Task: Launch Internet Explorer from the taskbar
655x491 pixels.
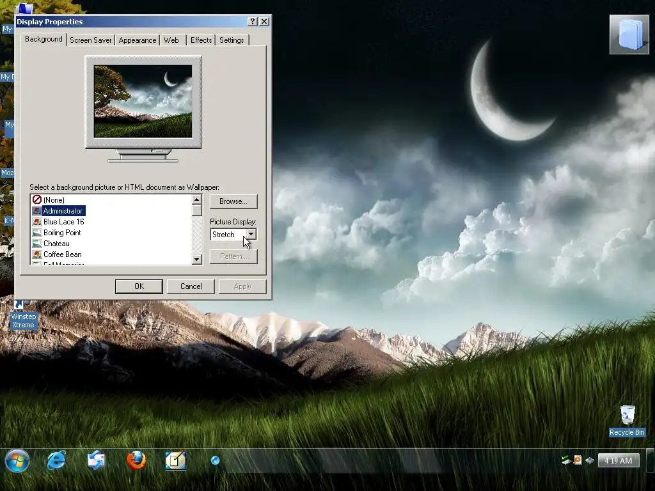Action: [x=56, y=460]
